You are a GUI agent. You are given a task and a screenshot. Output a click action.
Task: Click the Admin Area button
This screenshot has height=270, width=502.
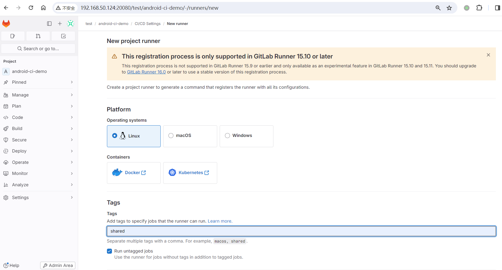coord(57,265)
